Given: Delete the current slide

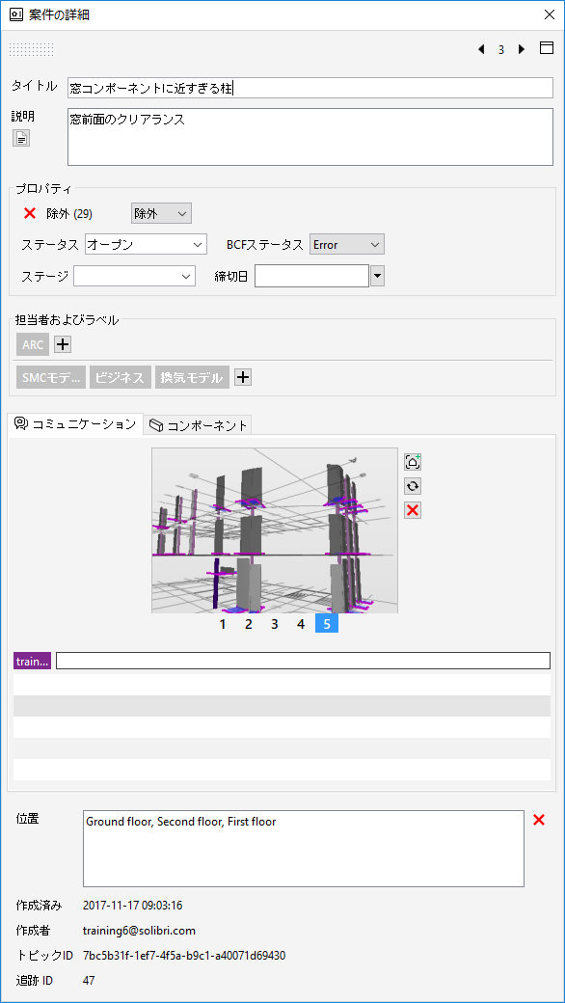Looking at the screenshot, I should point(413,510).
